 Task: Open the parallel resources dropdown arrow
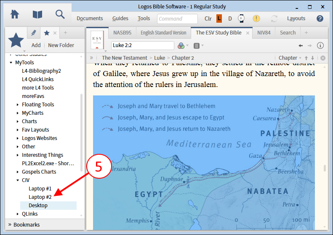pos(202,45)
